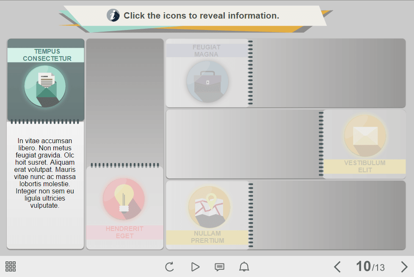Click the 10/13 page counter
414x277 pixels.
(370, 267)
